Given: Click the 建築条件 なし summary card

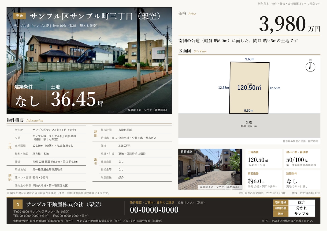Looking at the screenshot, I should point(302,180).
